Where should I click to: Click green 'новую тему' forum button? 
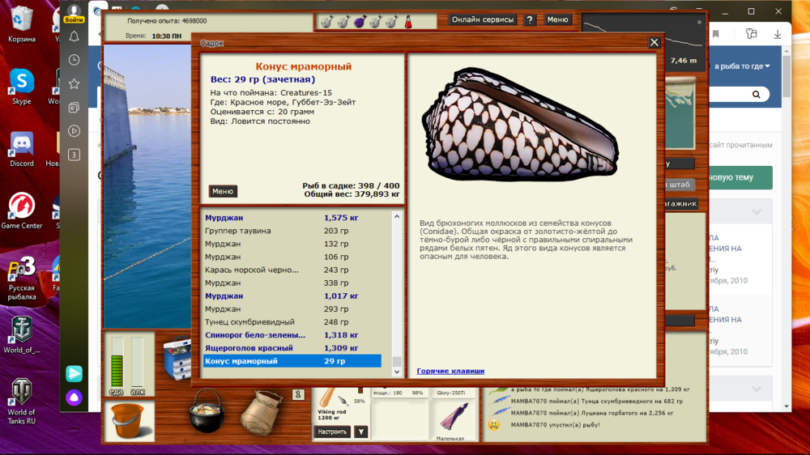[x=740, y=177]
